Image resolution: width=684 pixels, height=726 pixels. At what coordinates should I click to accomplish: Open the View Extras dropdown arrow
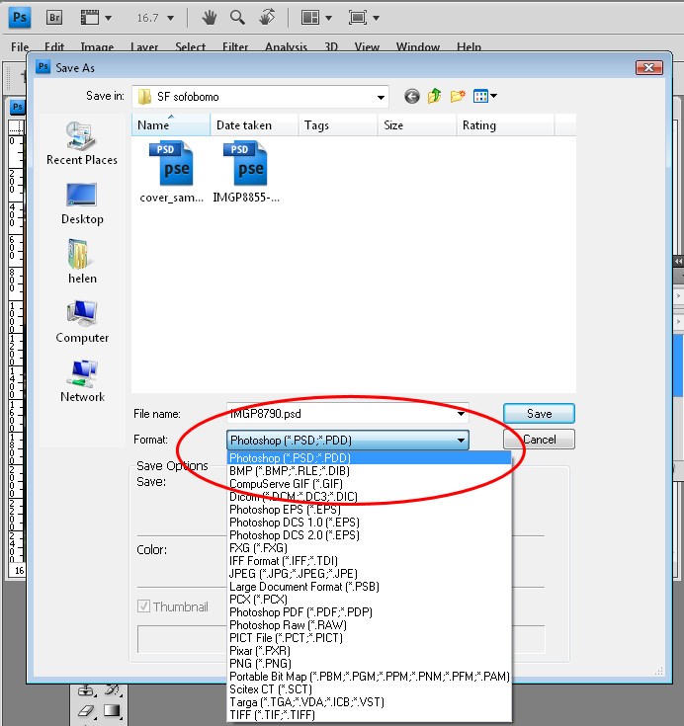(108, 18)
